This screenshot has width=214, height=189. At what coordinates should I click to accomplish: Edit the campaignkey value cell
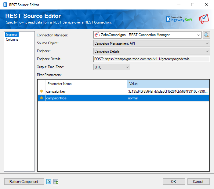click(168, 91)
